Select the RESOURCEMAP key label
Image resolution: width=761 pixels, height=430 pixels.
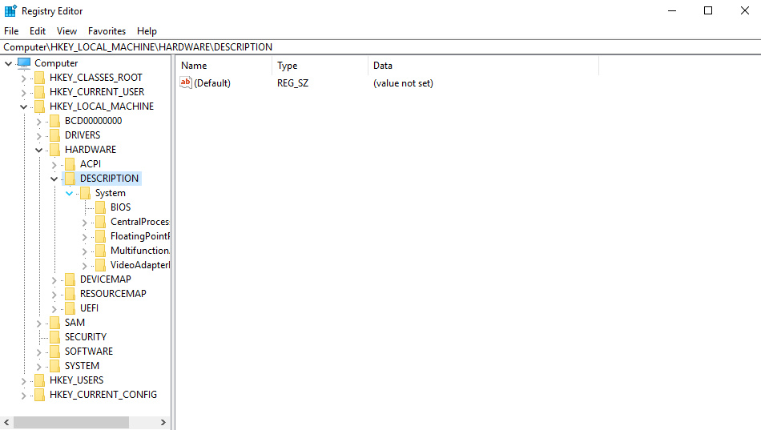tap(113, 294)
